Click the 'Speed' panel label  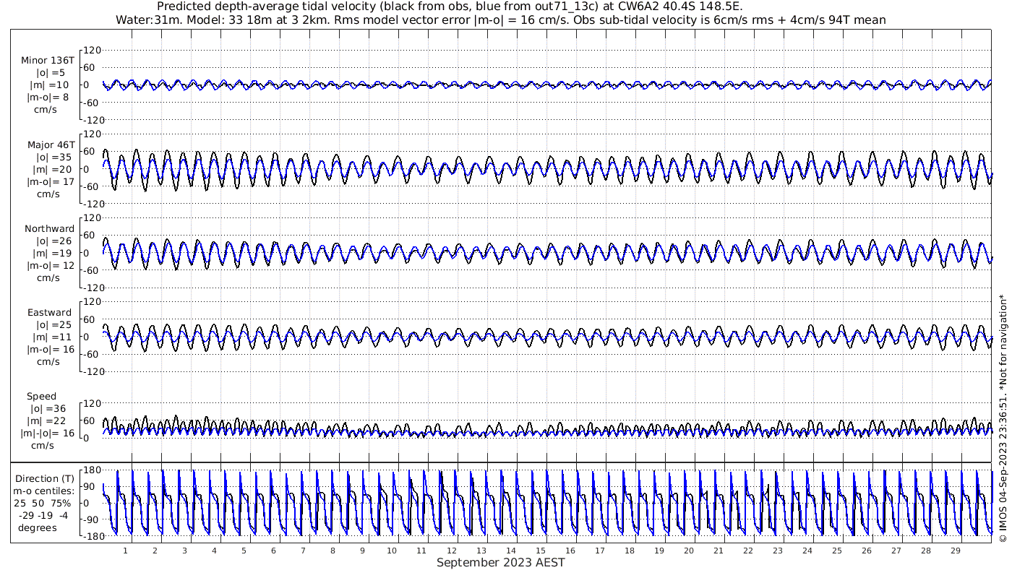pos(41,397)
